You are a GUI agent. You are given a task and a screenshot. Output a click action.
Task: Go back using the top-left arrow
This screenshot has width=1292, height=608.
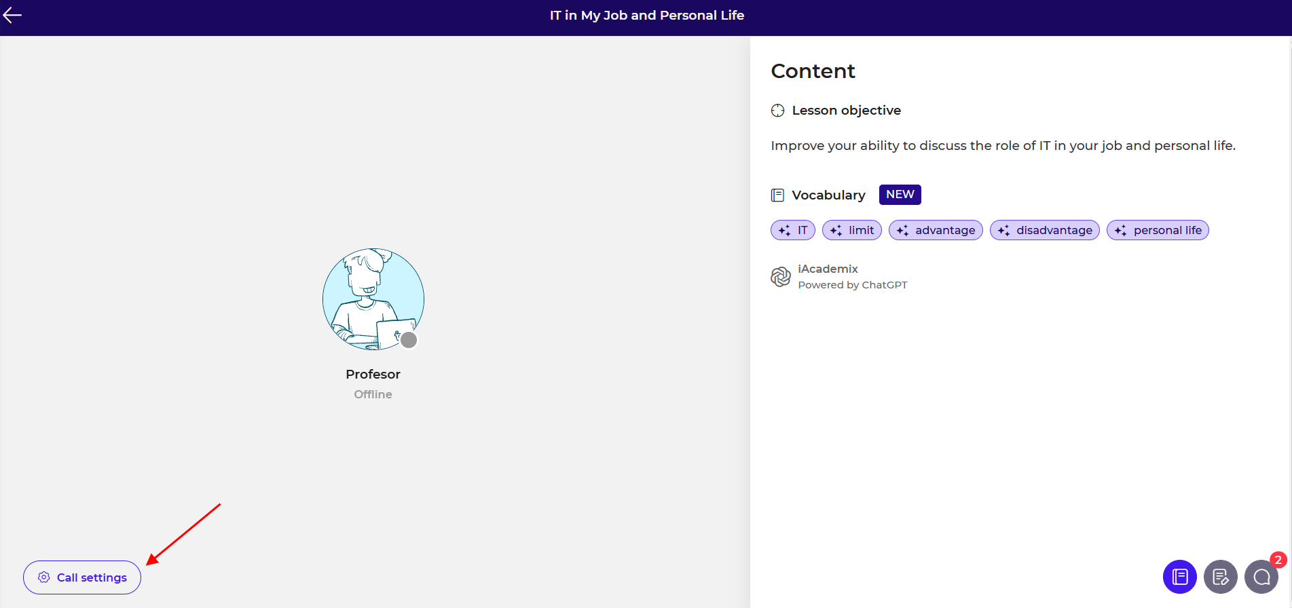pyautogui.click(x=12, y=15)
